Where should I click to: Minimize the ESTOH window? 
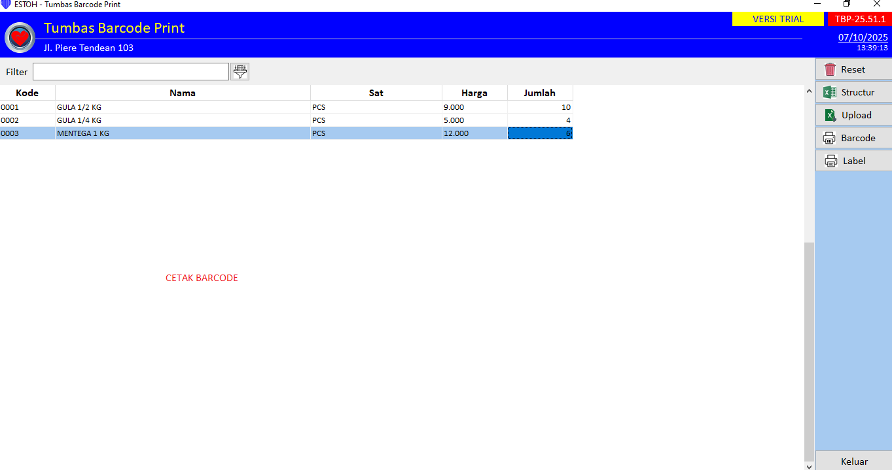coord(817,4)
